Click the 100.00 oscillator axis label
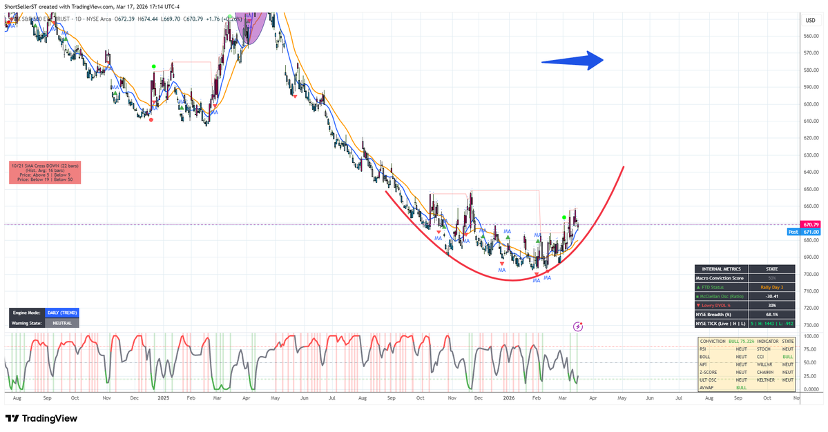The image size is (828, 432). [811, 336]
